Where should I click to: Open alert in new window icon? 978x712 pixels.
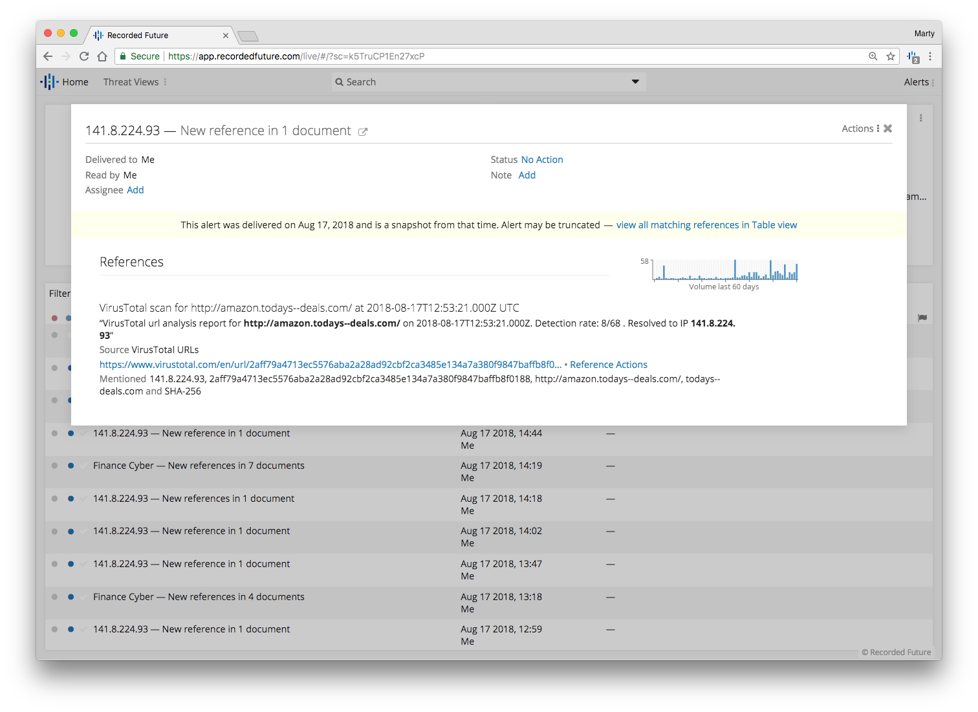[363, 132]
